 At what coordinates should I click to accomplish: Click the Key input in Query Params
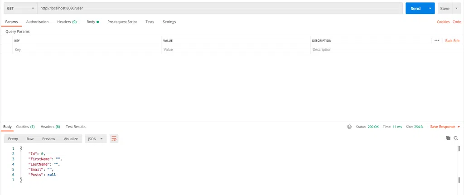(87, 50)
